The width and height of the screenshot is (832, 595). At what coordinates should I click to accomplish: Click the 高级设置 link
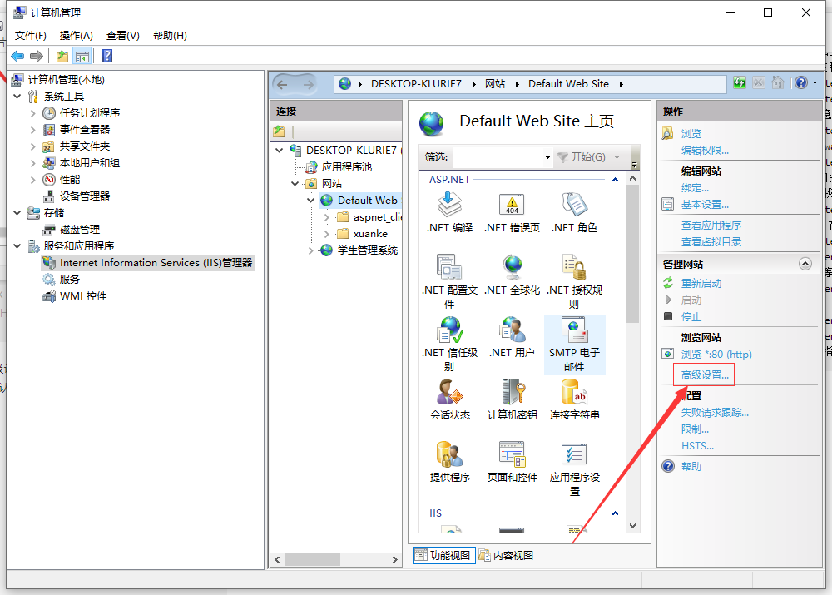click(x=705, y=374)
